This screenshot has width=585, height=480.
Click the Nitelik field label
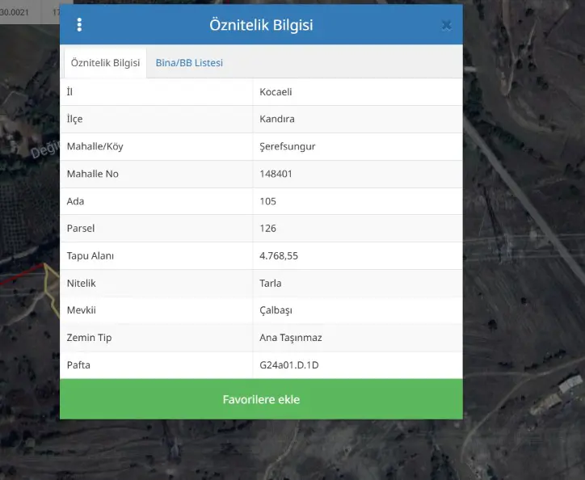(x=82, y=284)
